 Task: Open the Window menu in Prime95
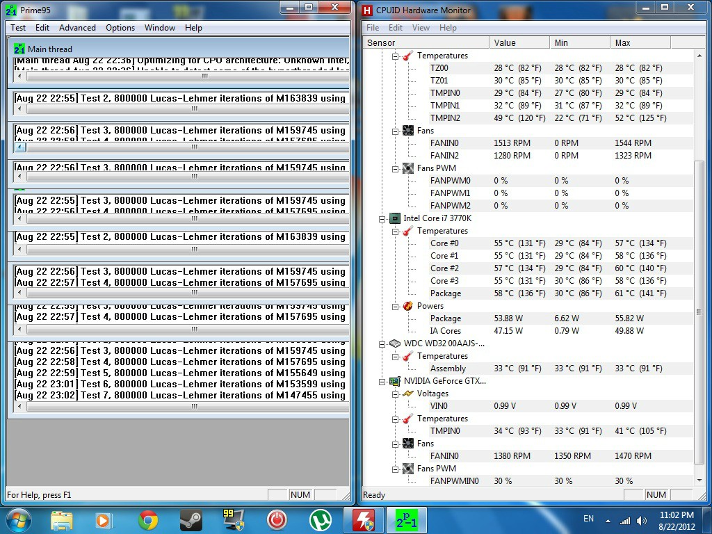(x=160, y=28)
